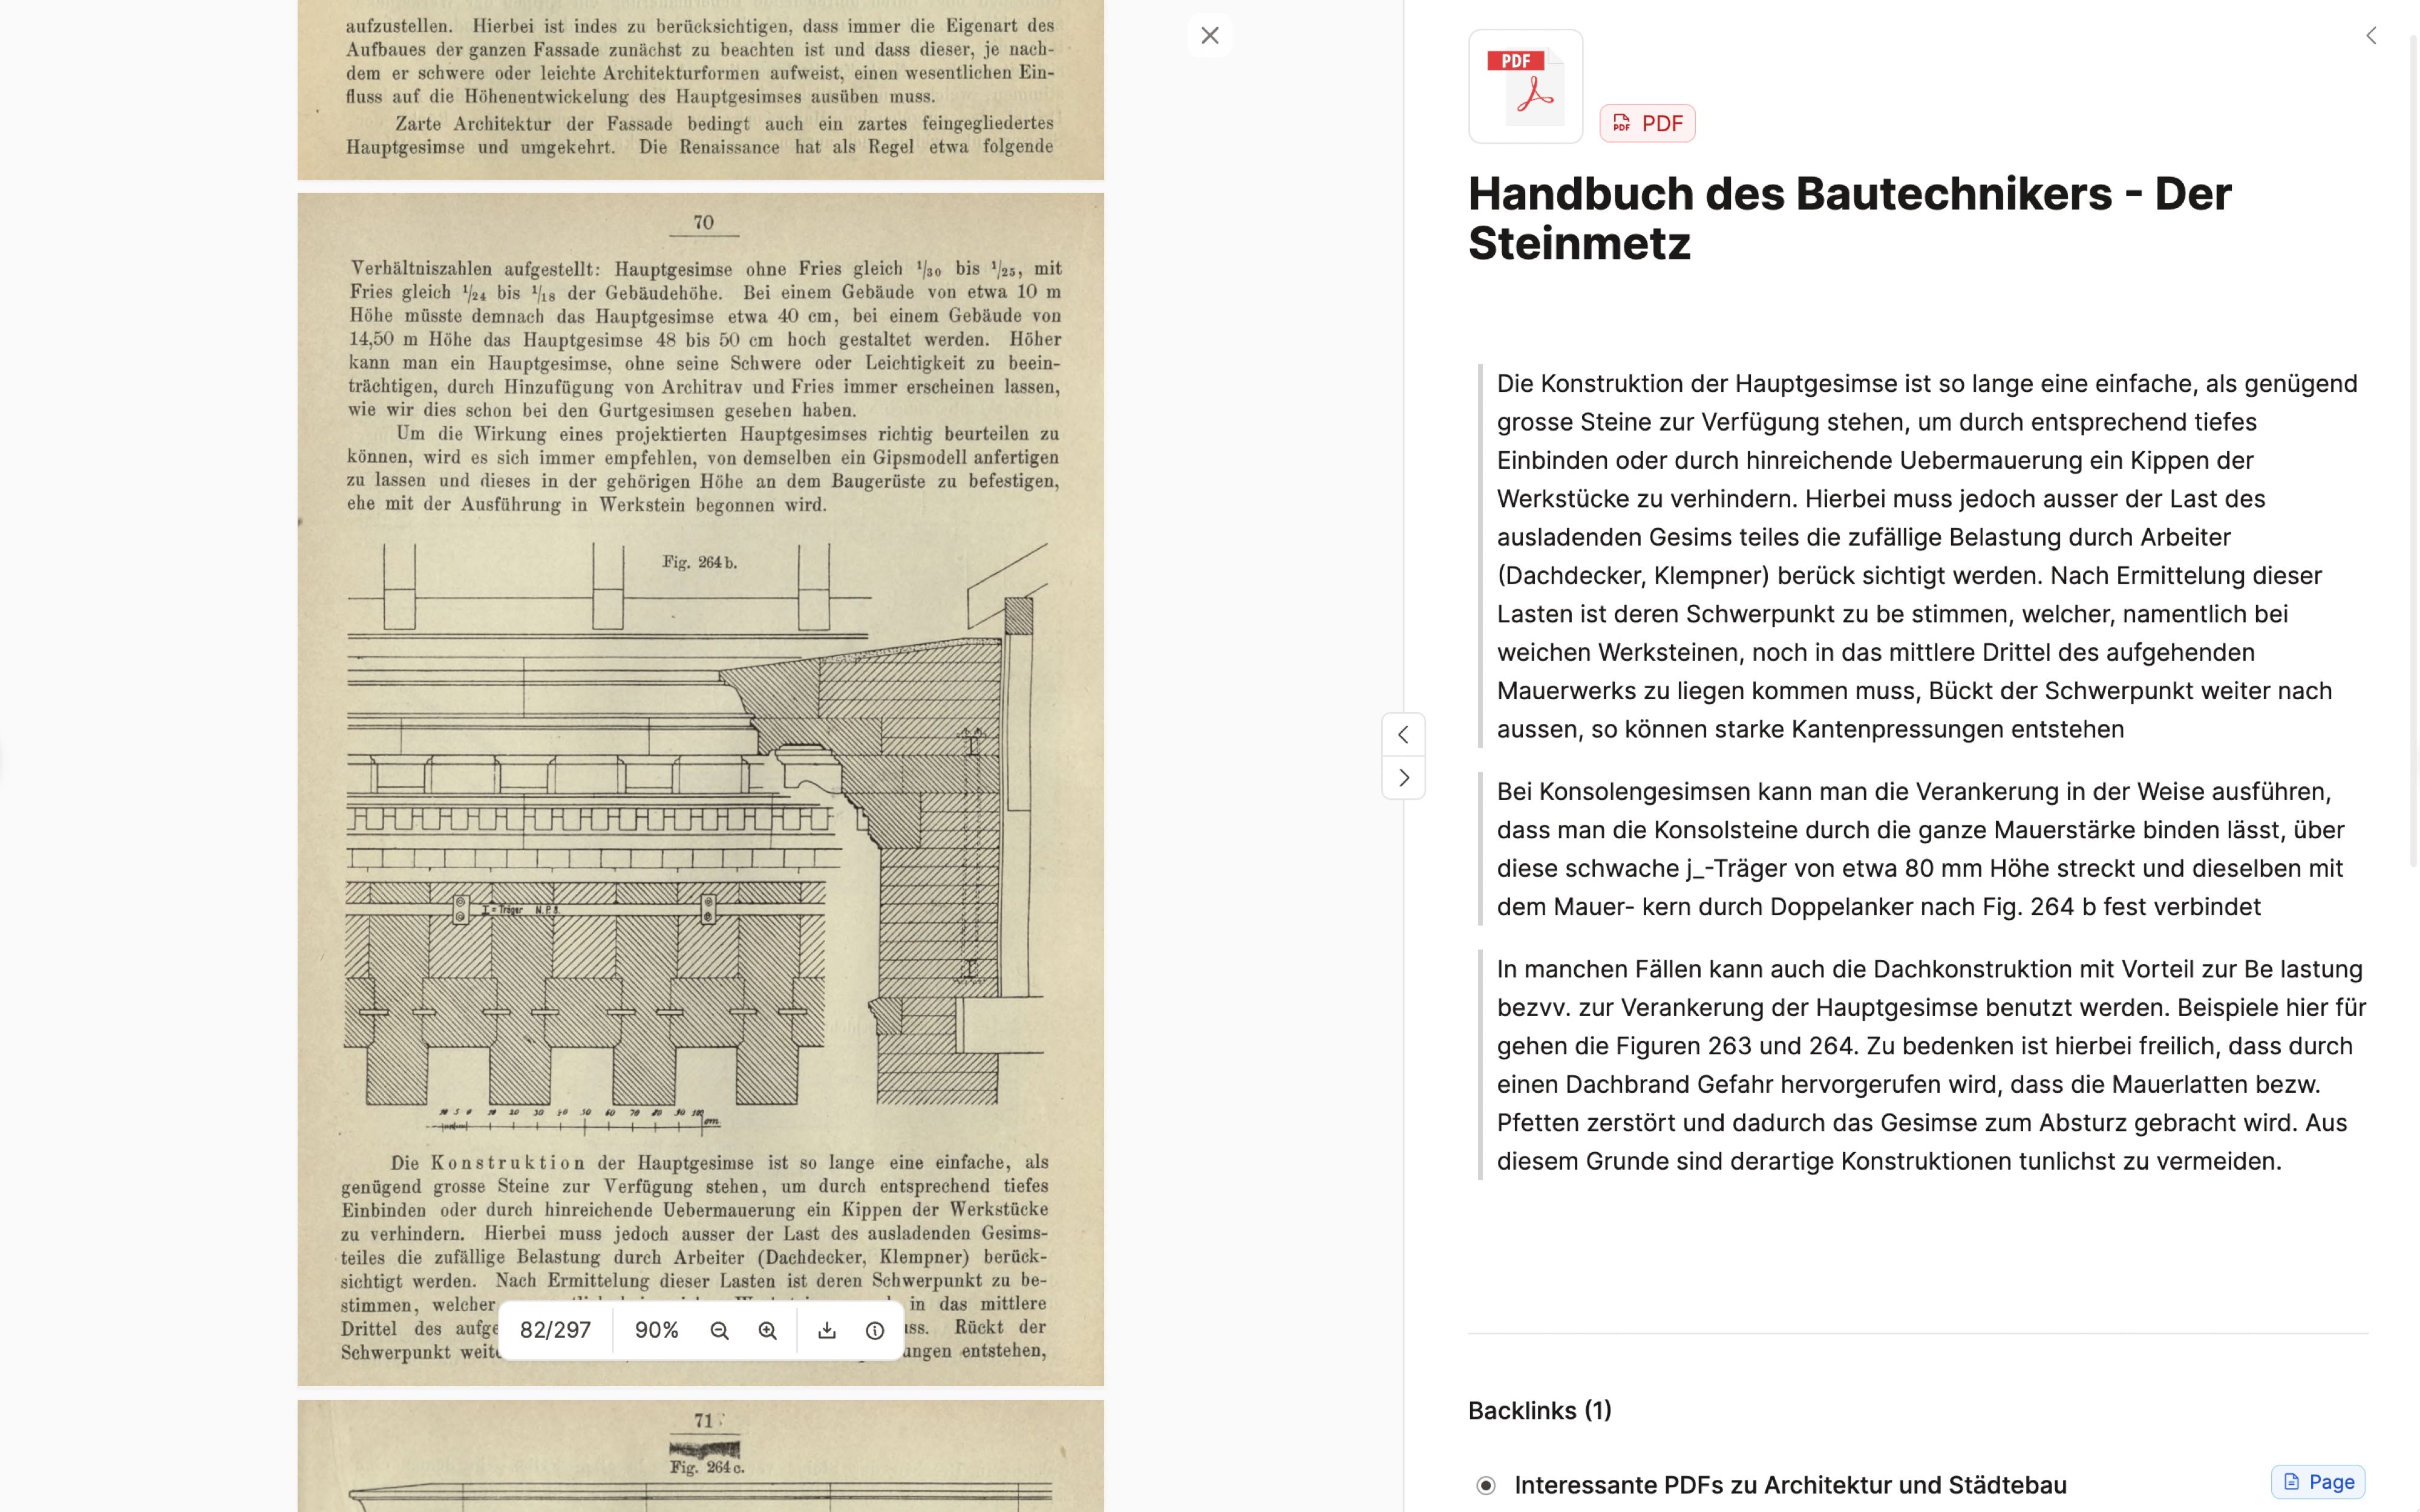
Task: Edit the page number field showing 82/297
Action: pos(556,1330)
